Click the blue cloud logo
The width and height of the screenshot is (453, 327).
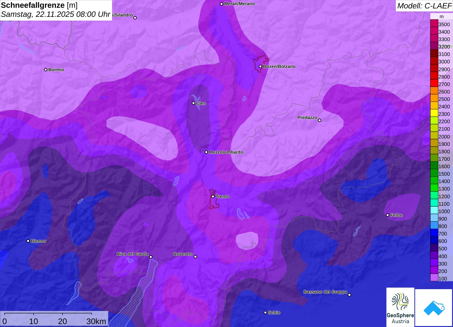[x=434, y=308]
